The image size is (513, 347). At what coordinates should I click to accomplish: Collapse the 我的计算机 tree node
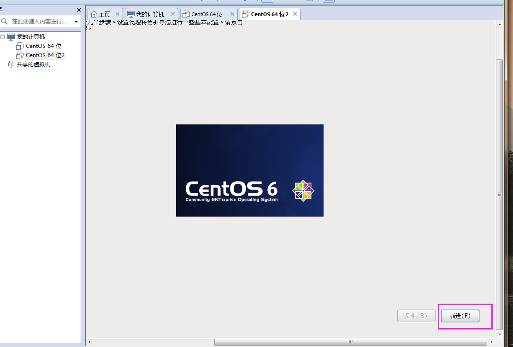point(3,37)
